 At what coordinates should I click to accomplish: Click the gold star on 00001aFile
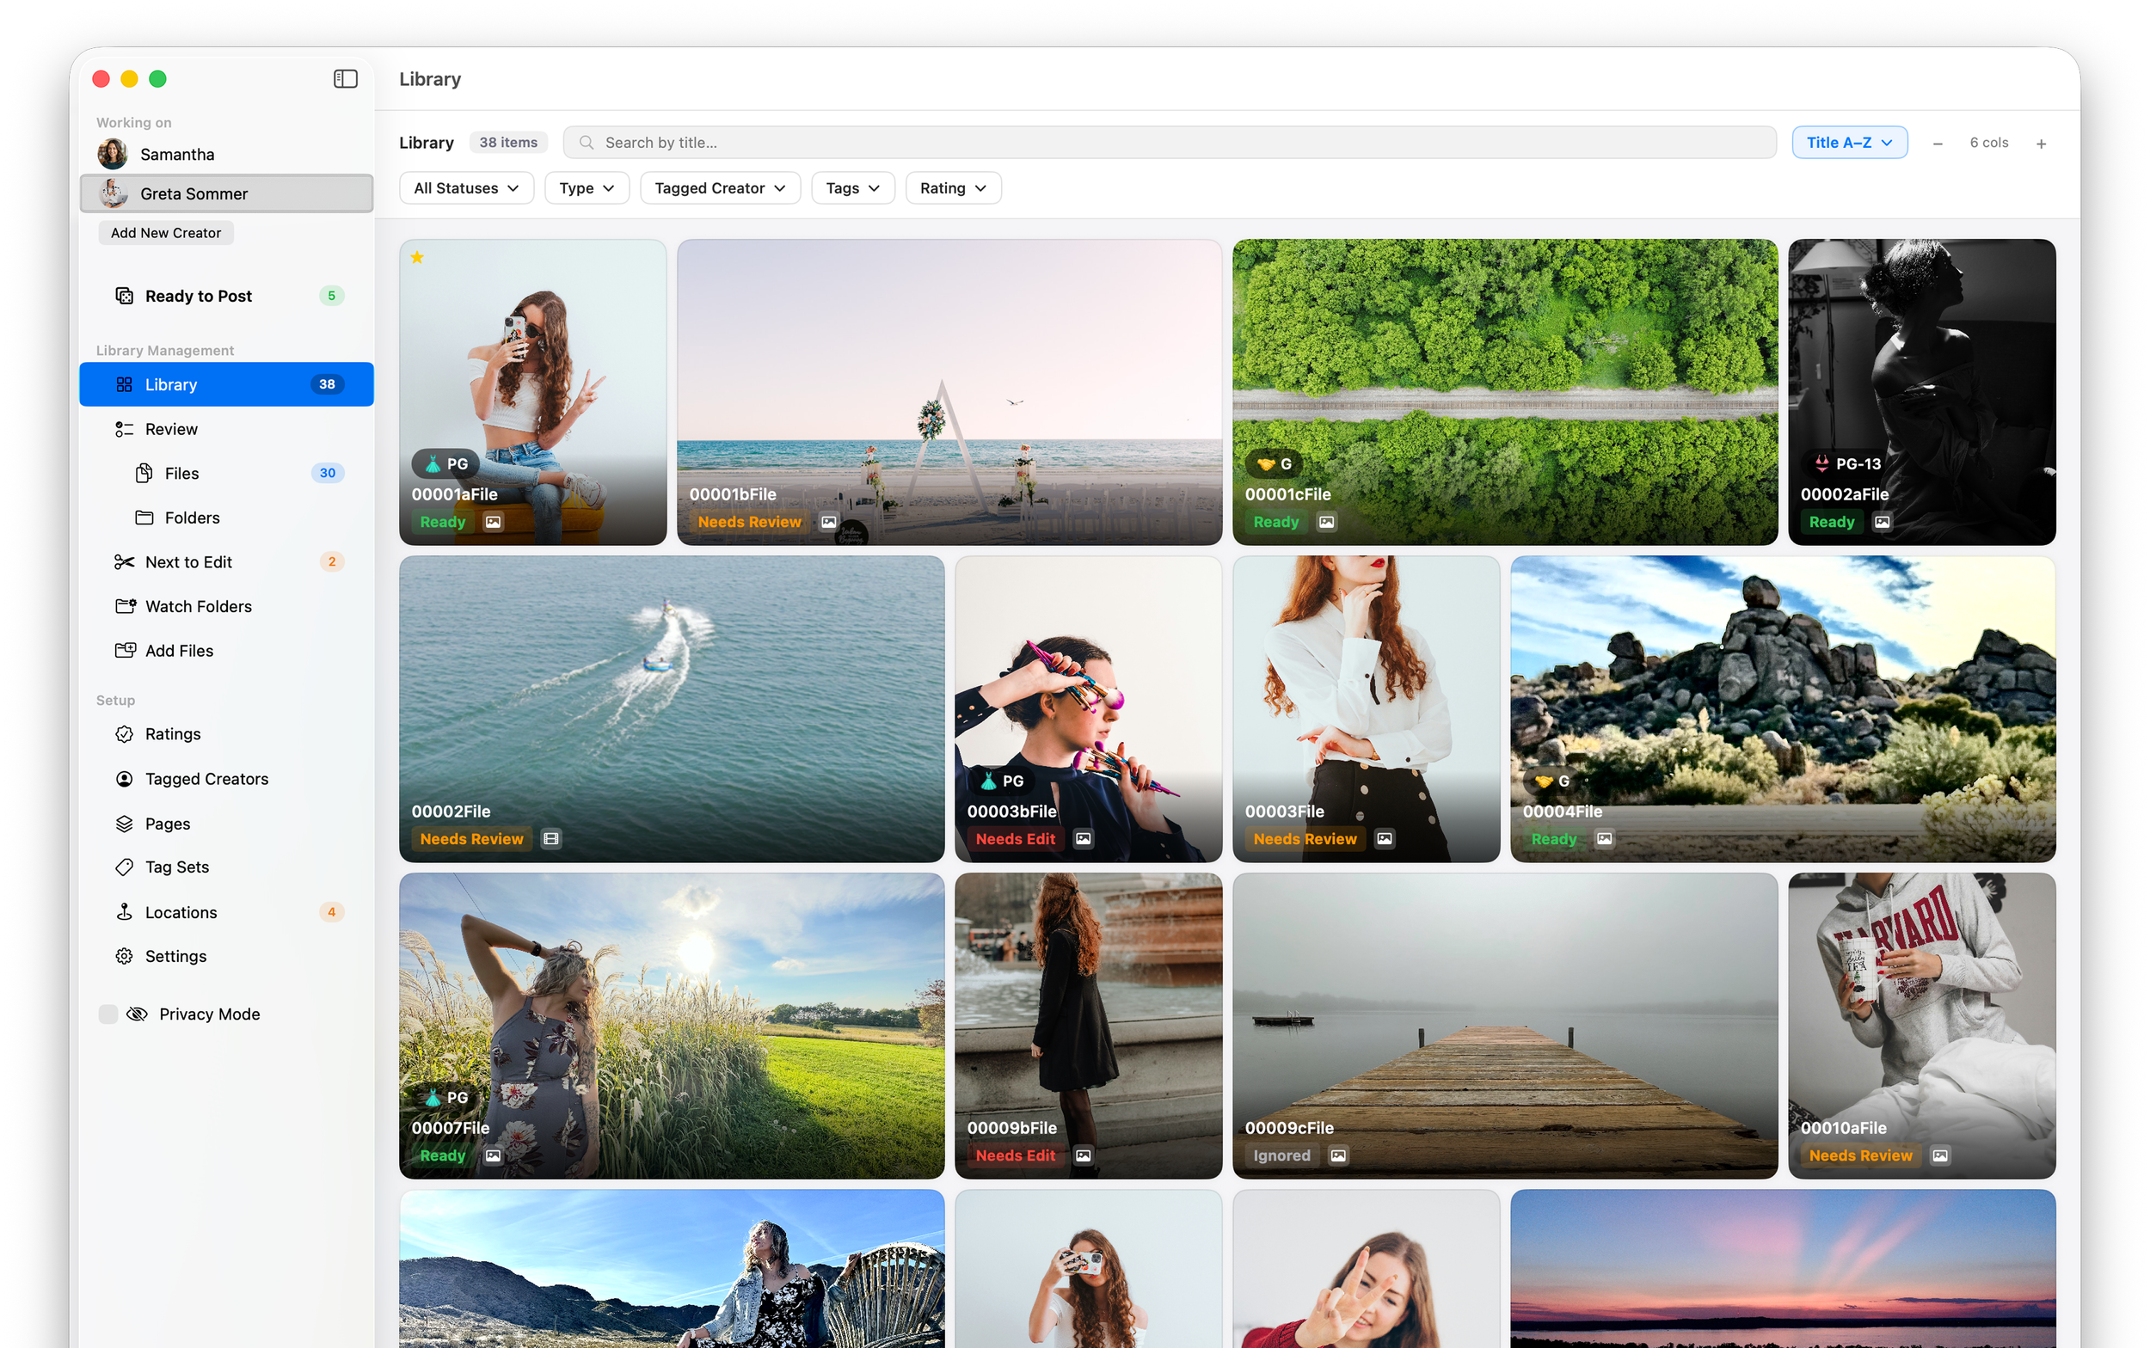pyautogui.click(x=416, y=258)
